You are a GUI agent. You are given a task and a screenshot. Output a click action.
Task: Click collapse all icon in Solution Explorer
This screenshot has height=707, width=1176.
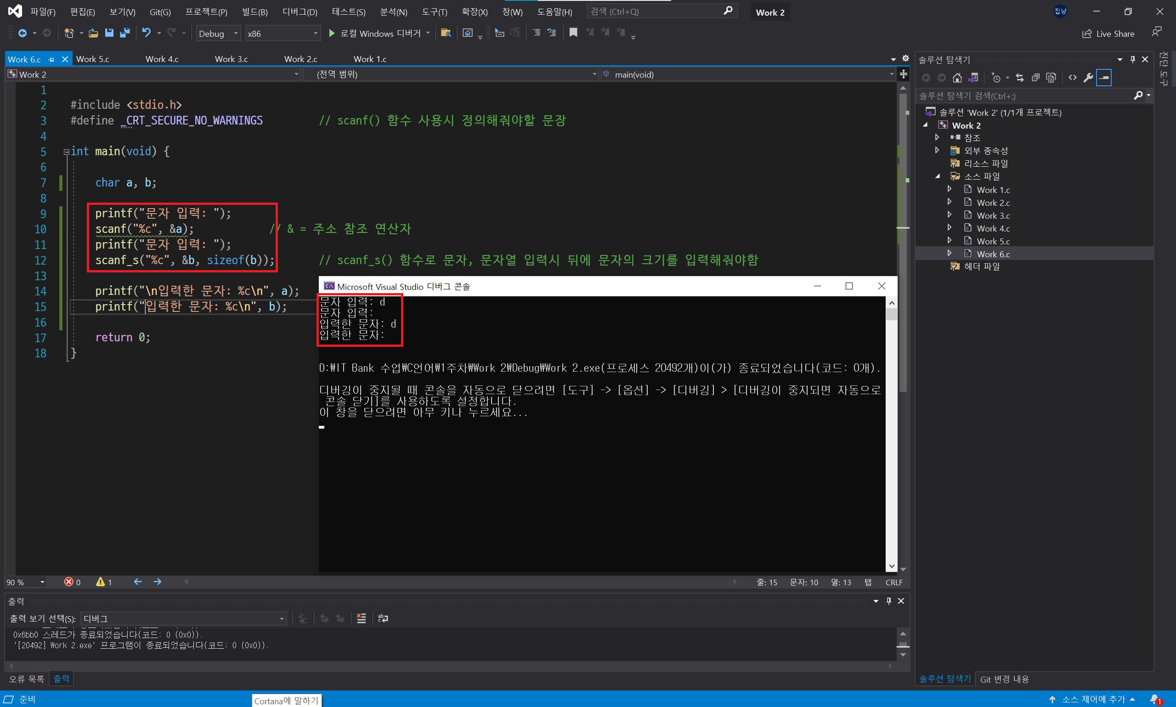pos(1035,78)
